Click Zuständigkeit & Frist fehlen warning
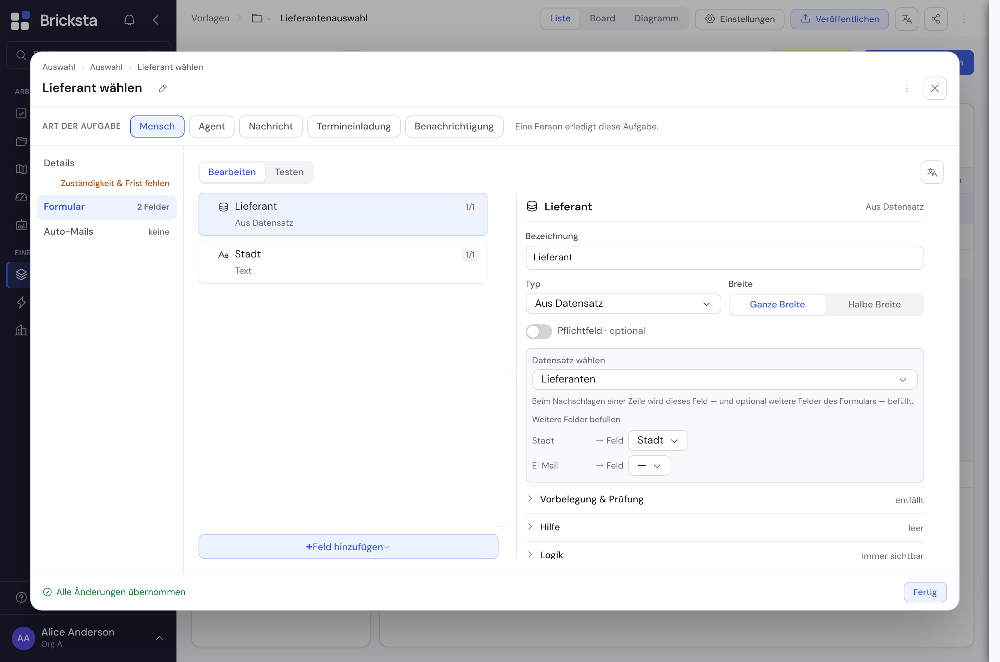Screen dimensions: 1000x662 click(115, 183)
